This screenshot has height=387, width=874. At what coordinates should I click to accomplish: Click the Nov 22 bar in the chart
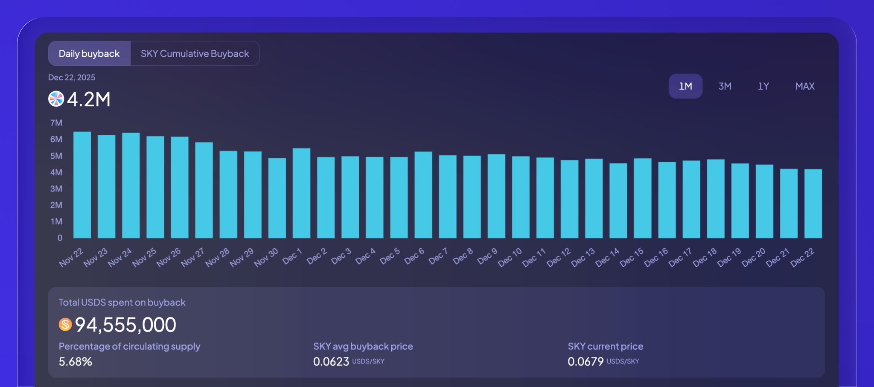point(82,185)
